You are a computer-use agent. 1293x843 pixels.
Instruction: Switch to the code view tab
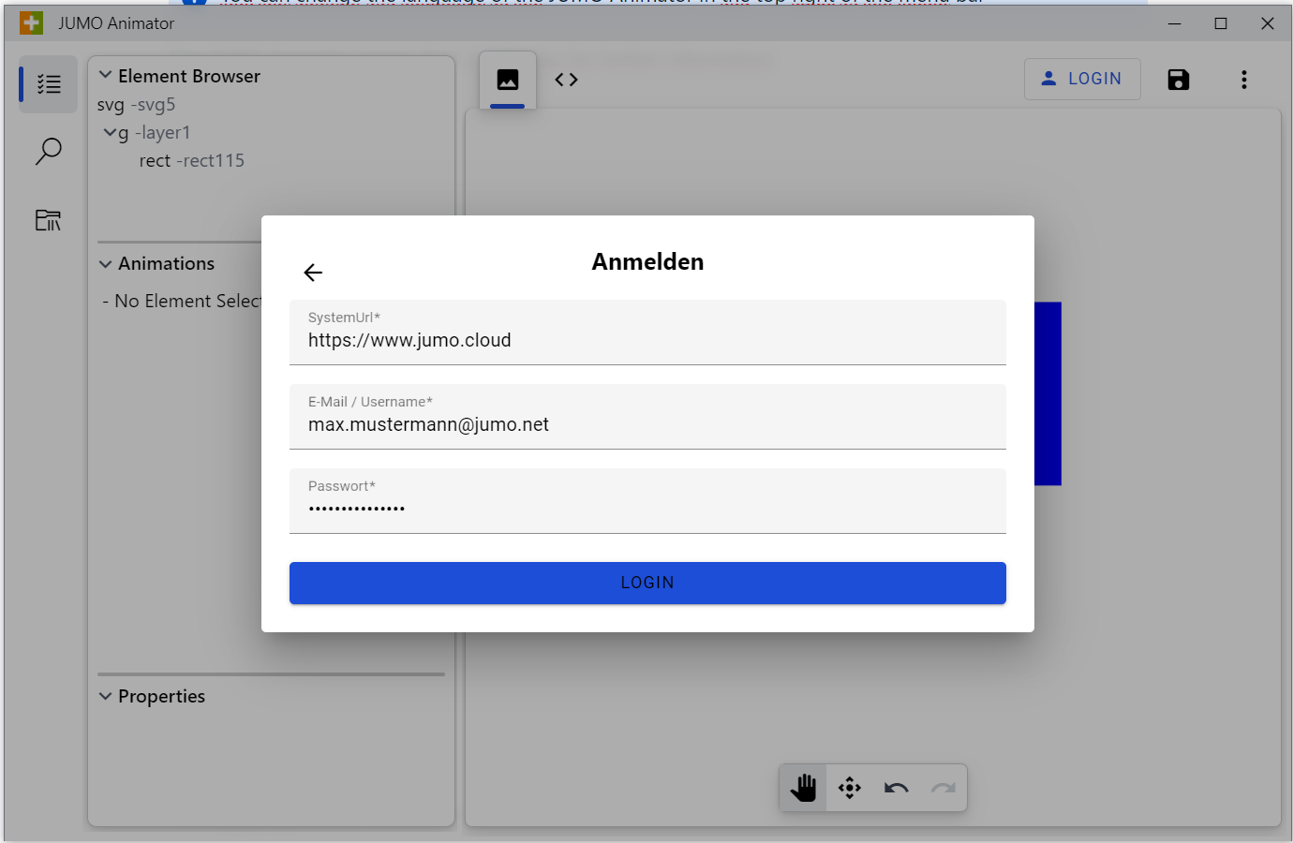[566, 80]
